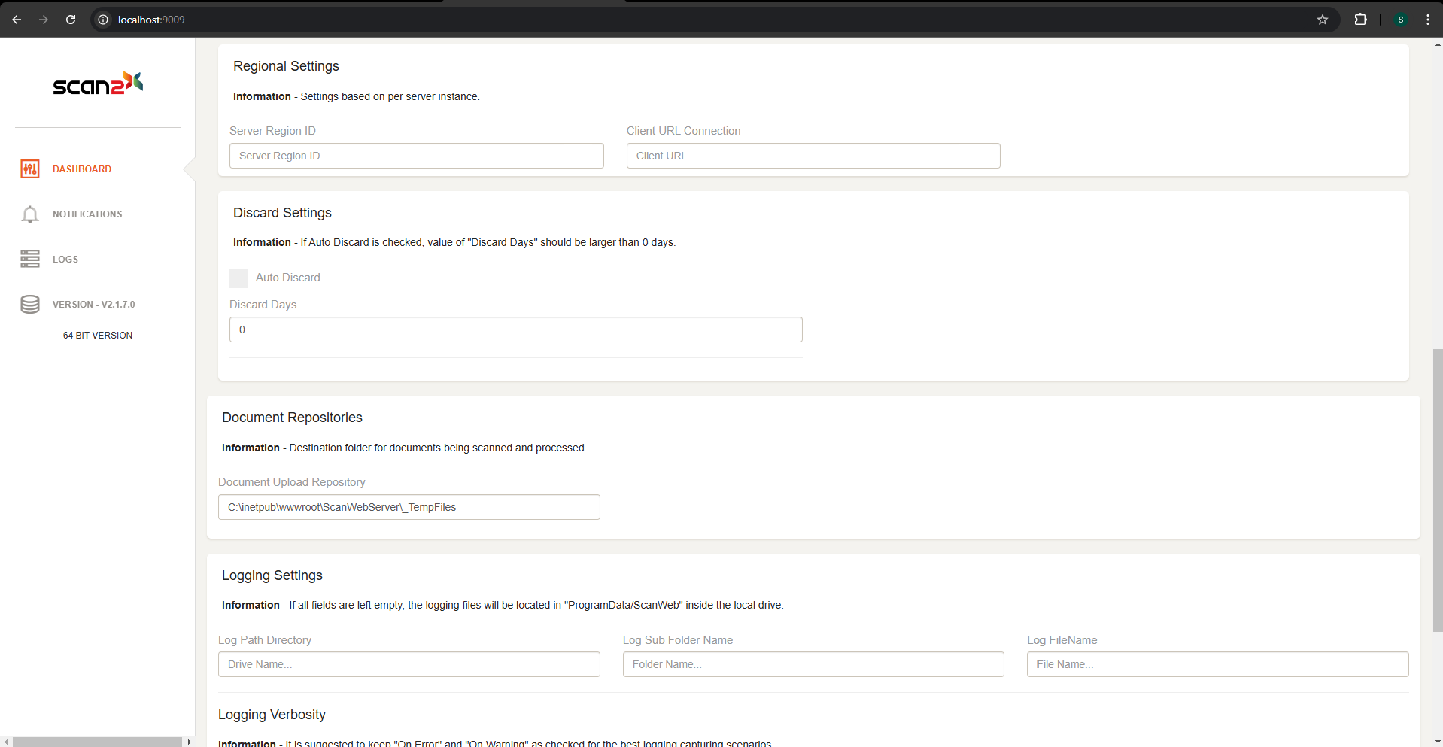Select the DASHBOARD menu label
This screenshot has height=747, width=1443.
[x=82, y=169]
